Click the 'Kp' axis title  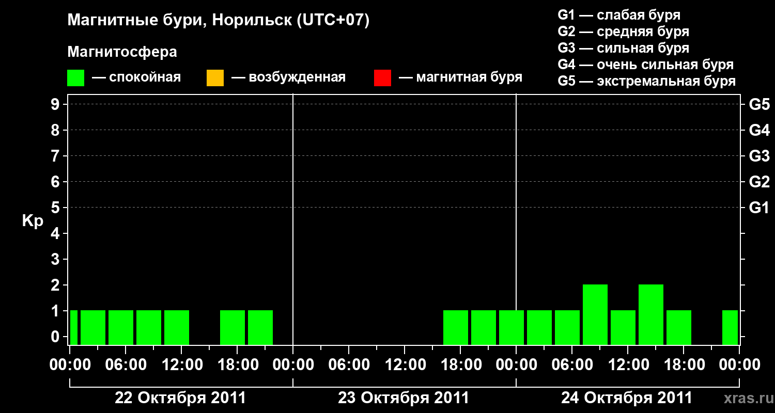33,221
